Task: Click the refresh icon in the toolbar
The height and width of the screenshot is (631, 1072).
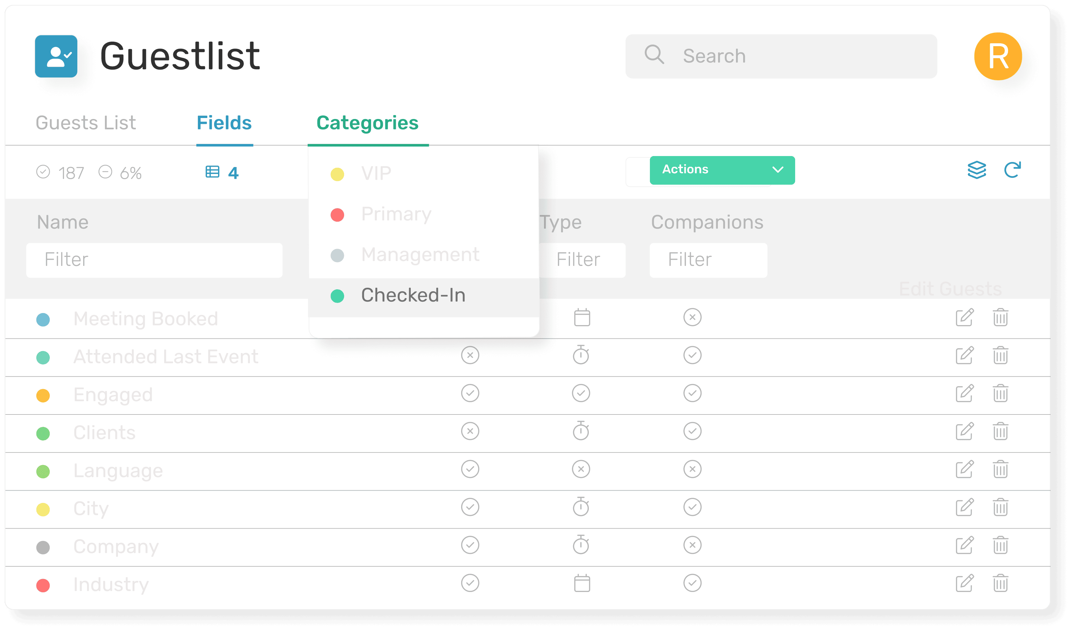Action: coord(1012,170)
